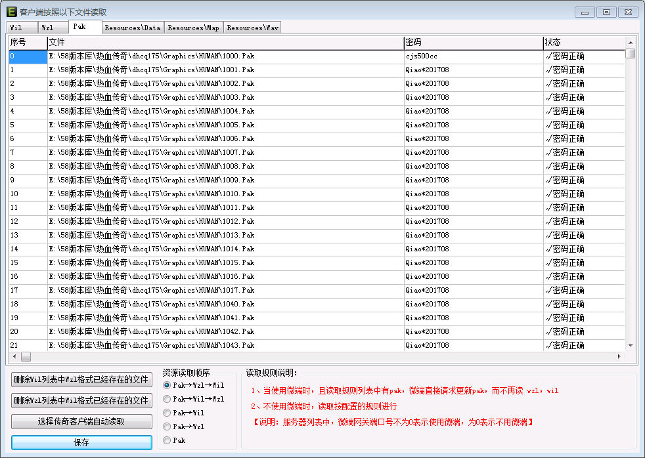Click the horizontal scrollbar right arrow
645x458 pixels.
tap(619, 356)
